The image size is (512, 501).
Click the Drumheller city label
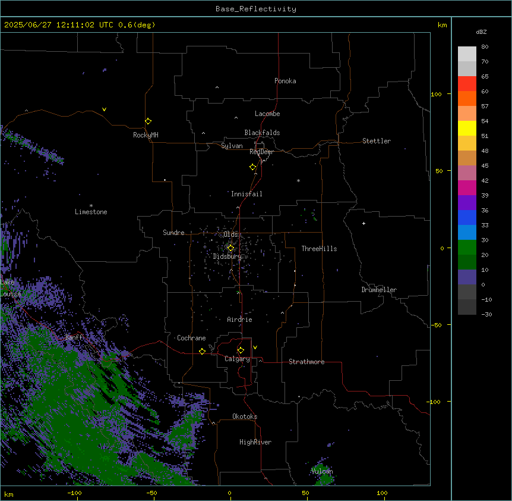click(x=379, y=290)
